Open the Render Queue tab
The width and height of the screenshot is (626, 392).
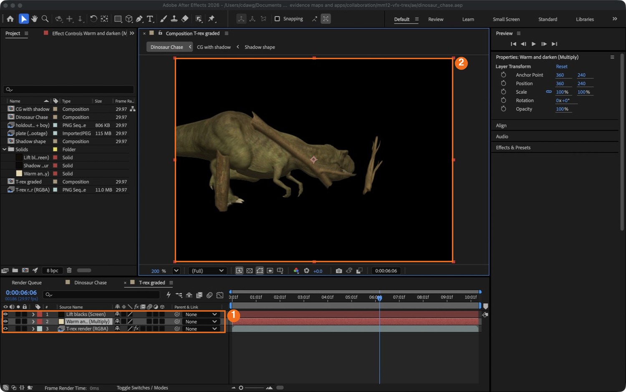coord(27,282)
